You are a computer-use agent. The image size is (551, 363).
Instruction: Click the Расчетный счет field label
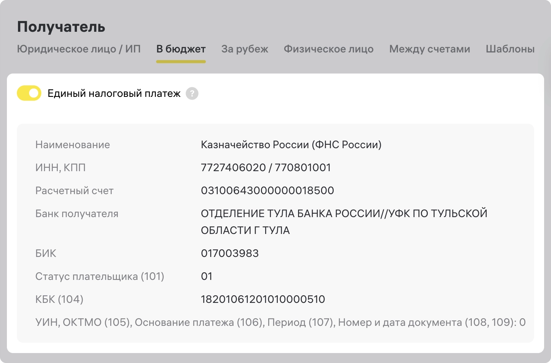click(74, 191)
